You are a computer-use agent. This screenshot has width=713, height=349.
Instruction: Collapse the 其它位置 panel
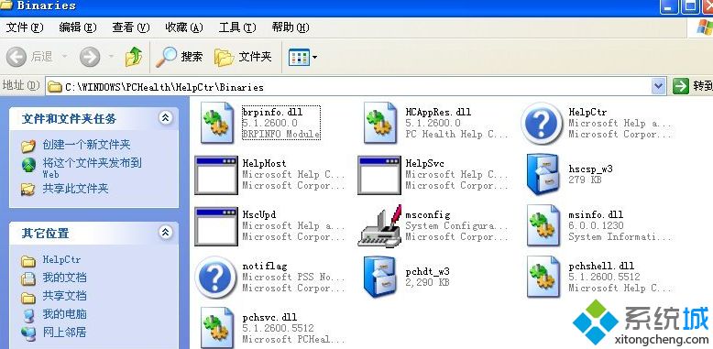coord(166,233)
